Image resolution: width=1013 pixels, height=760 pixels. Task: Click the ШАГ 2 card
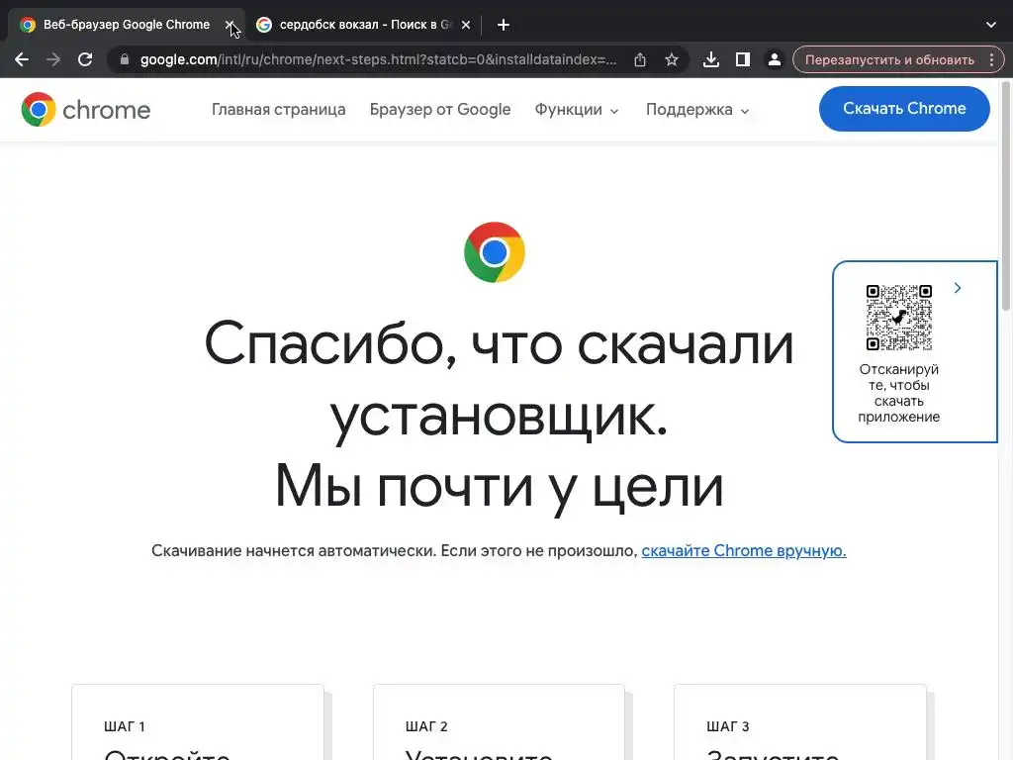click(499, 721)
